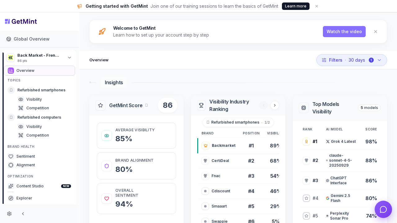Dismiss the Getting started banner
Image resolution: width=397 pixels, height=223 pixels.
317,6
